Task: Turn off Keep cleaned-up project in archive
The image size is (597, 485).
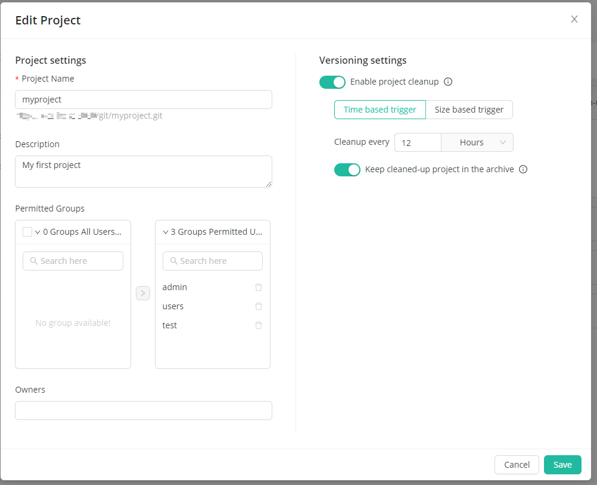Action: coord(347,170)
